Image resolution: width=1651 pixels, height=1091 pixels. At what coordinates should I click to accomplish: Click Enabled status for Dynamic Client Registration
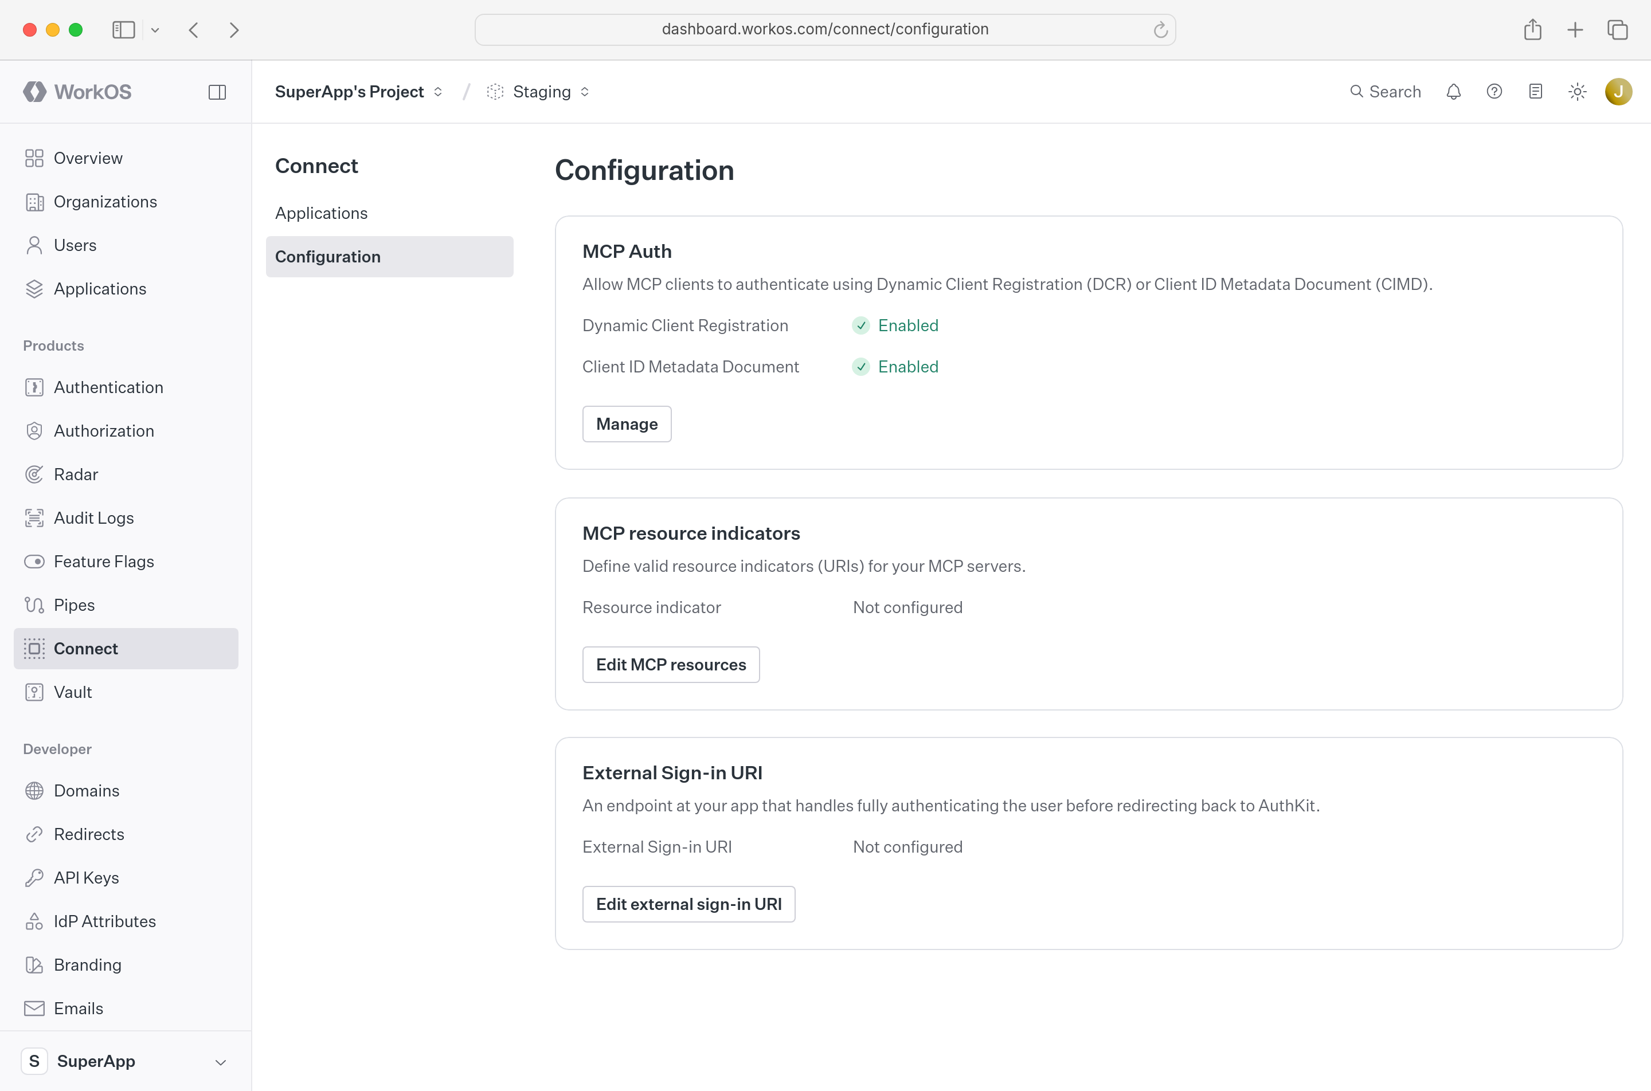896,325
